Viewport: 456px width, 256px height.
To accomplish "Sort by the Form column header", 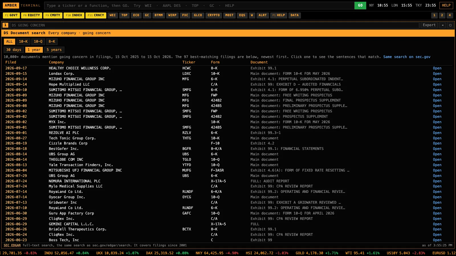I will click(x=215, y=62).
